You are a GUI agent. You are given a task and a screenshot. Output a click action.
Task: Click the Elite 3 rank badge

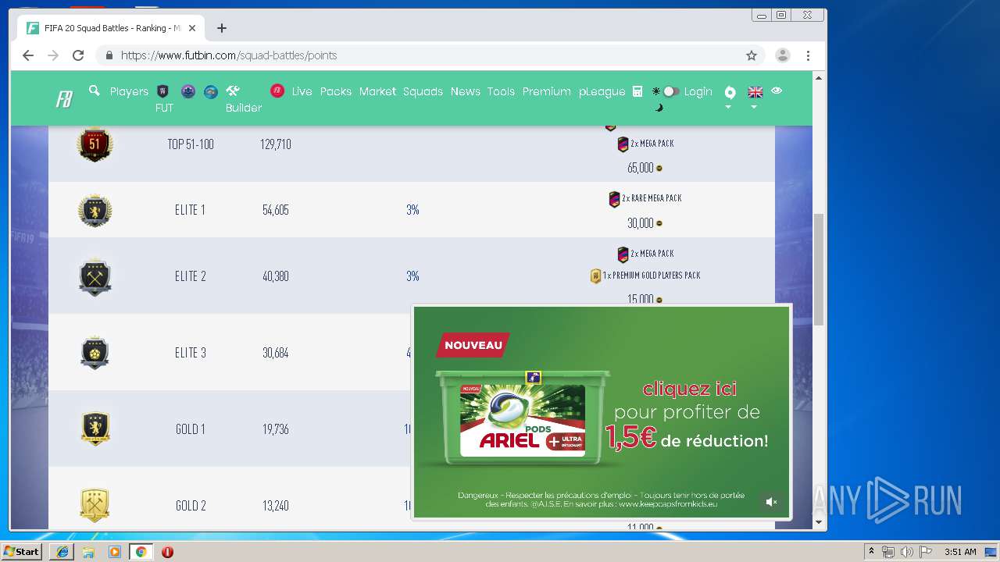point(95,353)
